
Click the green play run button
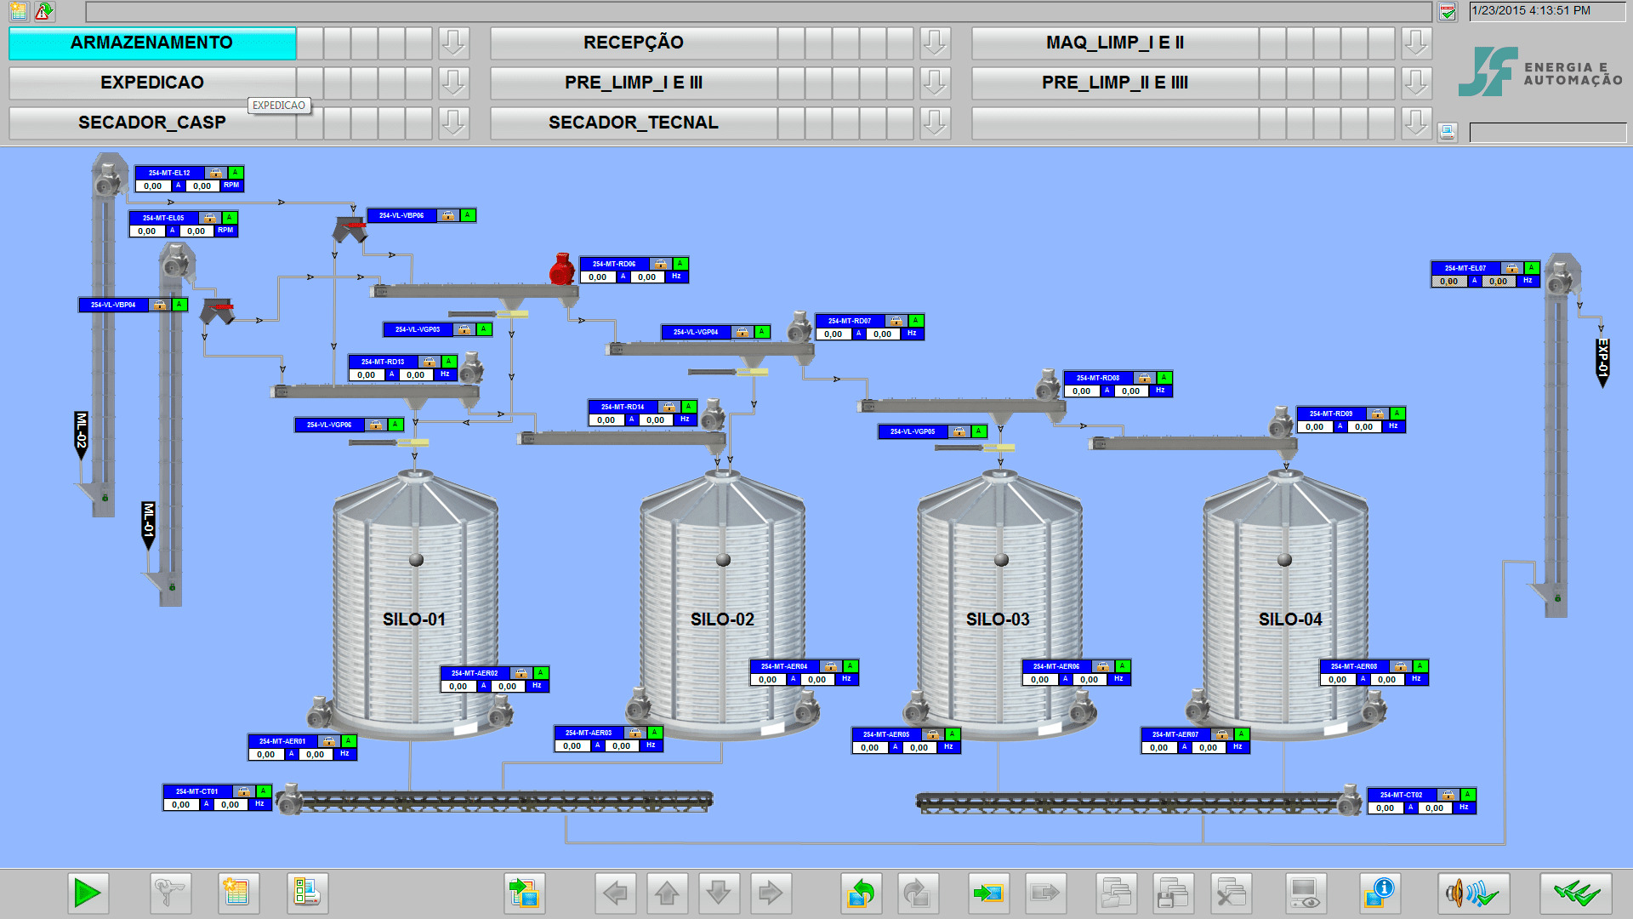click(88, 893)
